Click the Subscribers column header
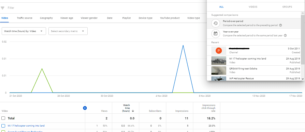Screen dimensions: 305x132 click(x=155, y=111)
